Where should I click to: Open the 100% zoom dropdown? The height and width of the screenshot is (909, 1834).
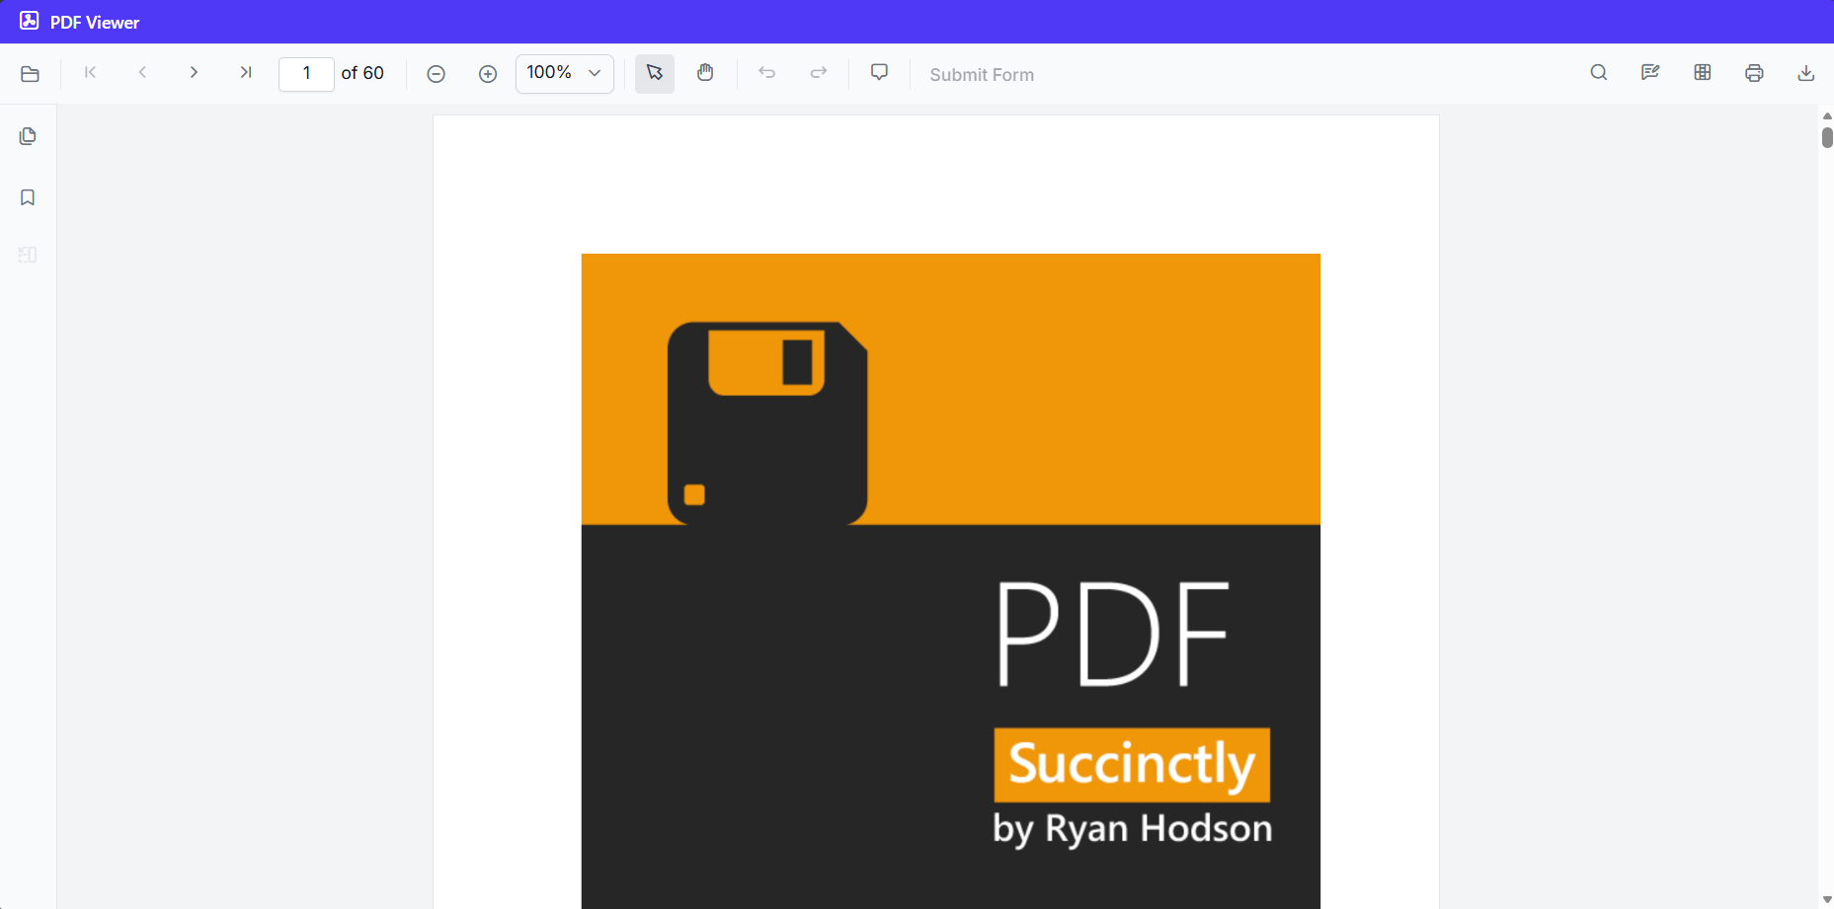pyautogui.click(x=565, y=73)
